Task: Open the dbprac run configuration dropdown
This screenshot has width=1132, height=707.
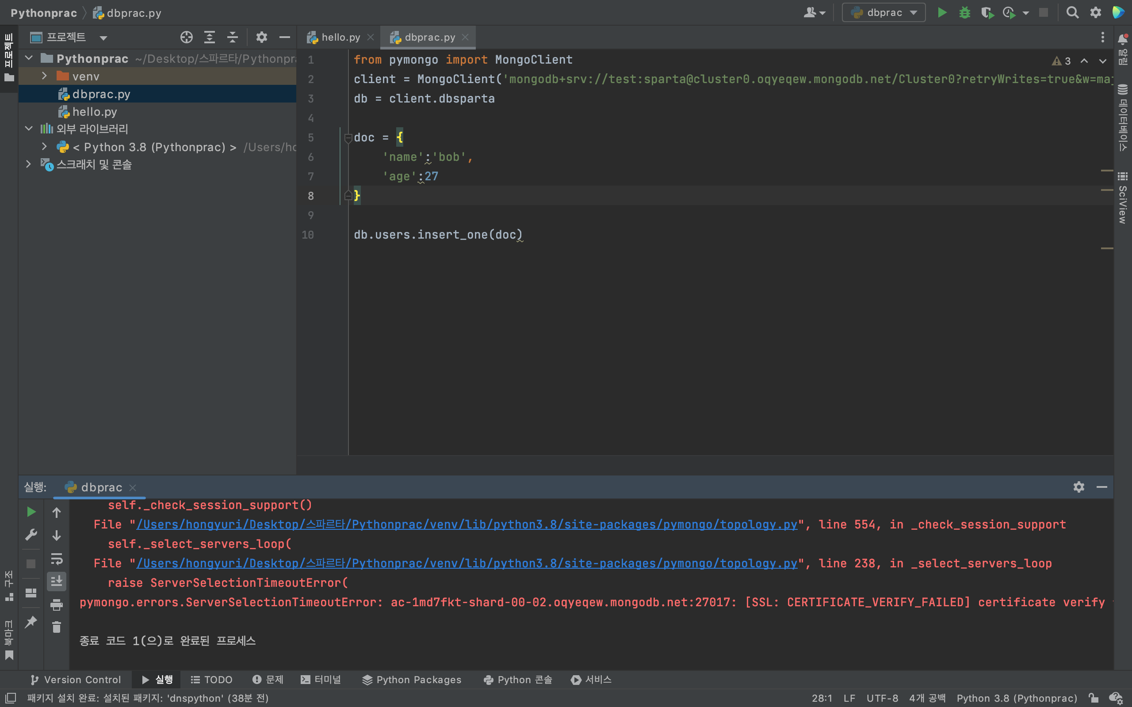Action: click(x=883, y=13)
